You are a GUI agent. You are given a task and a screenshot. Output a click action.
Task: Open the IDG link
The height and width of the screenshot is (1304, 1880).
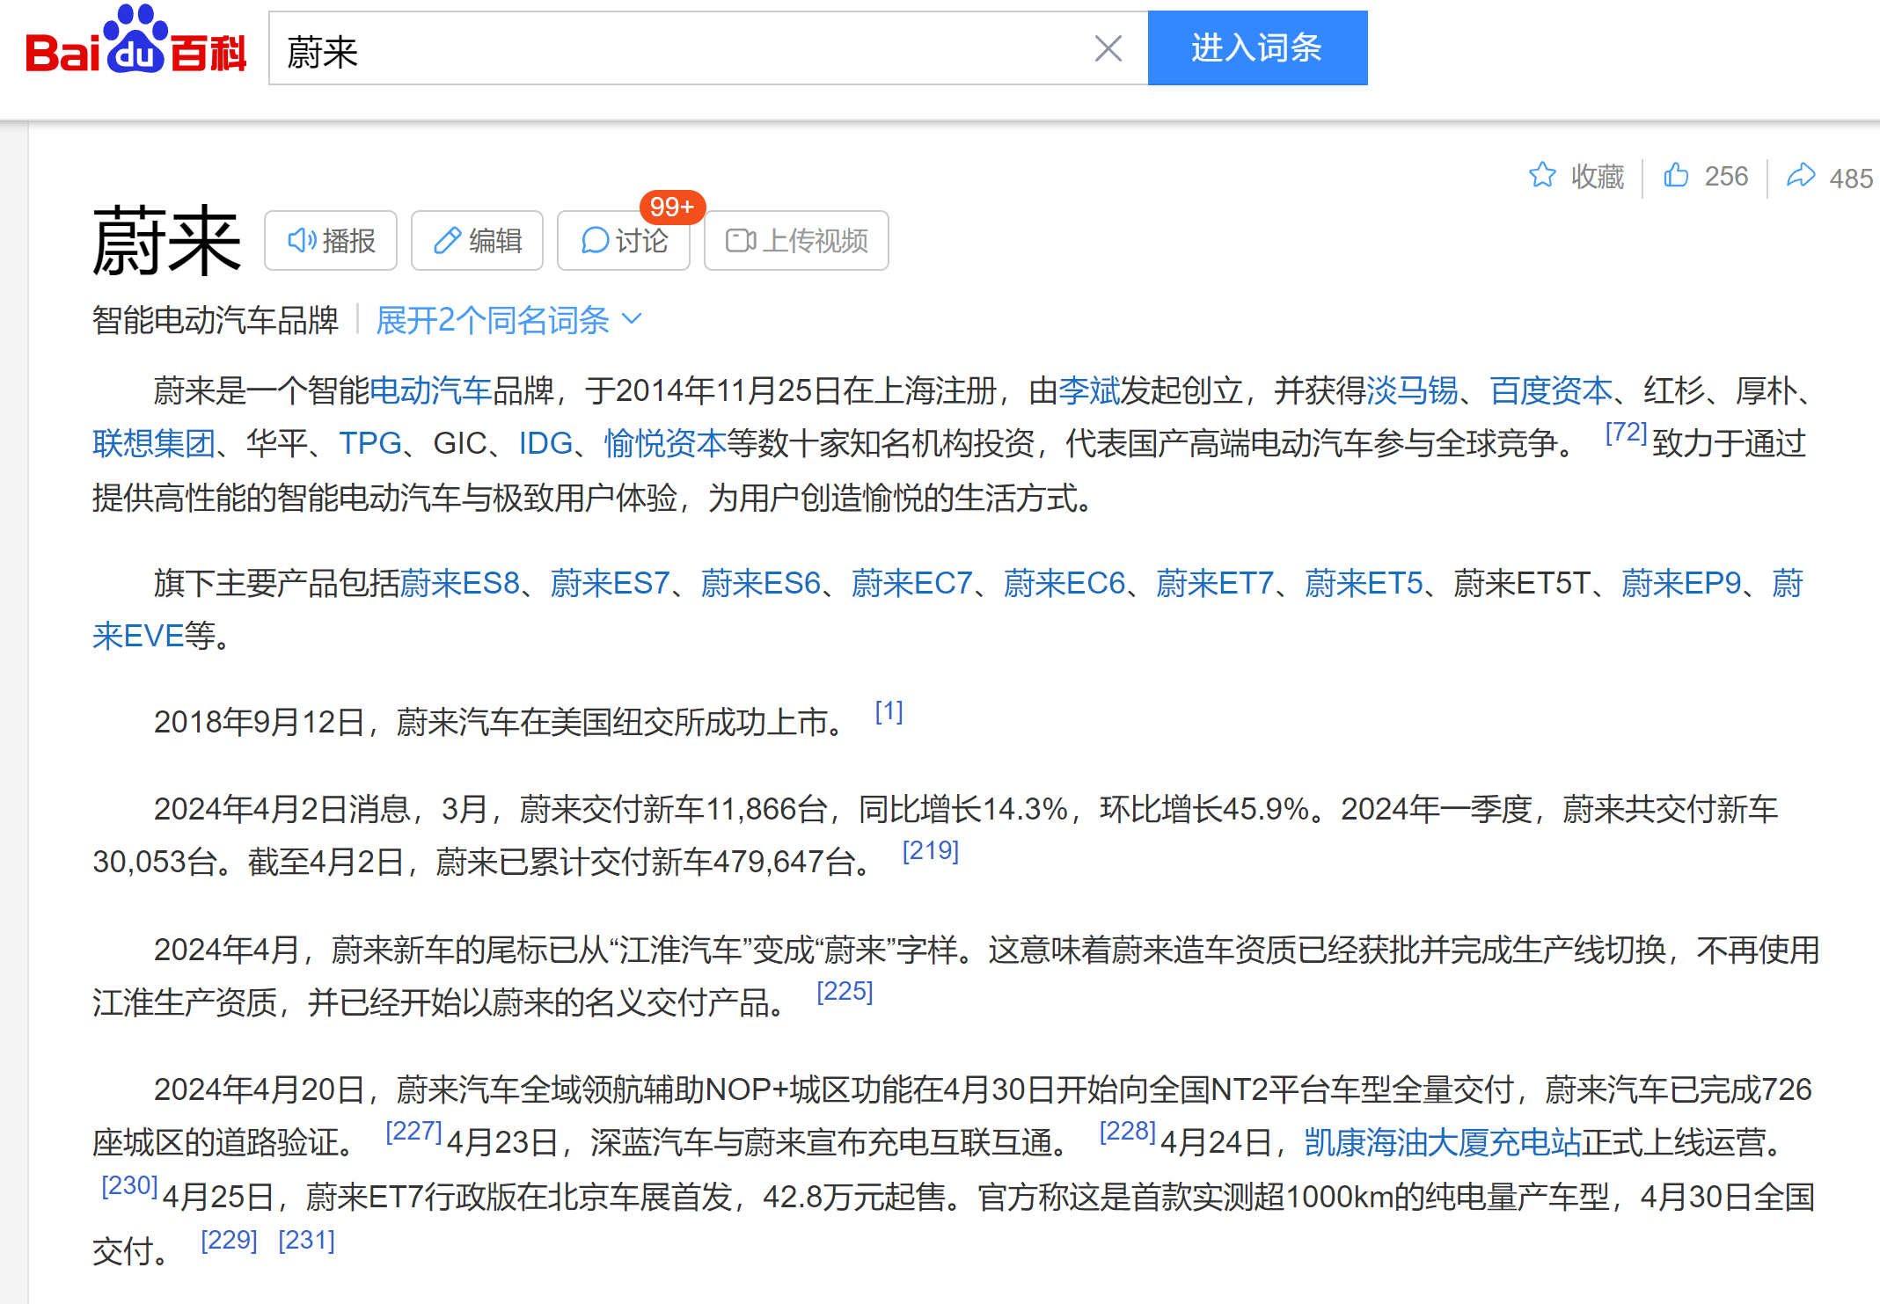click(x=545, y=443)
